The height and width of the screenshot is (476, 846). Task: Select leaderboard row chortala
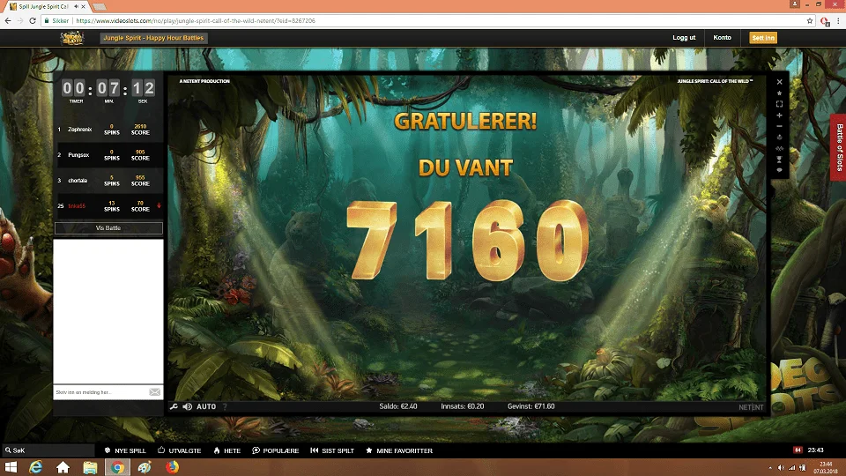point(108,180)
